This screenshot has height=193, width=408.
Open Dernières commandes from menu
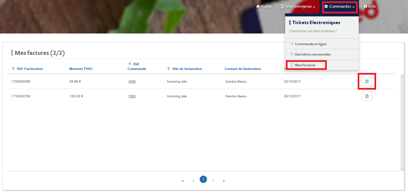(x=312, y=54)
